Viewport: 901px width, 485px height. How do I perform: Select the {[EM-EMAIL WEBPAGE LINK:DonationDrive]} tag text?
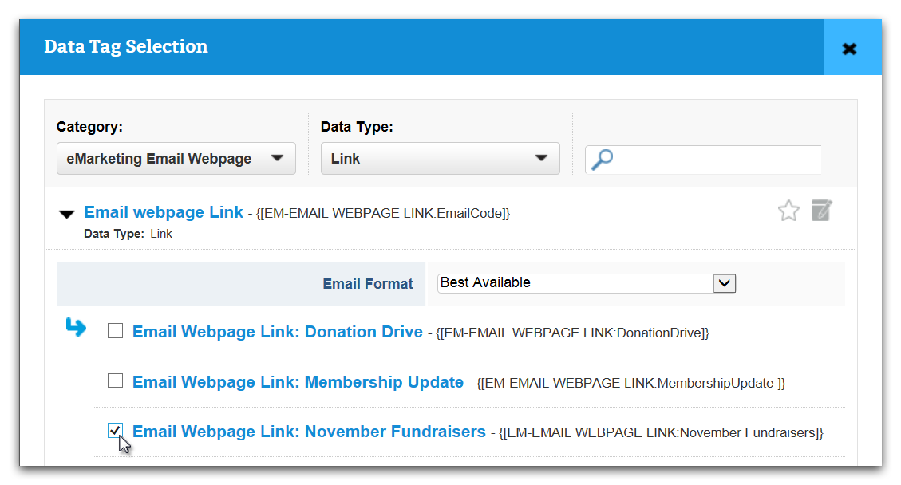point(572,333)
